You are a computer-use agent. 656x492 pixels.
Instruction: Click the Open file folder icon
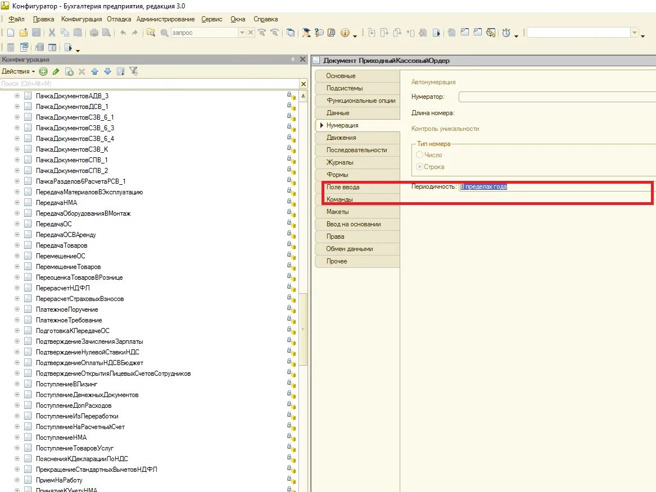[x=24, y=33]
